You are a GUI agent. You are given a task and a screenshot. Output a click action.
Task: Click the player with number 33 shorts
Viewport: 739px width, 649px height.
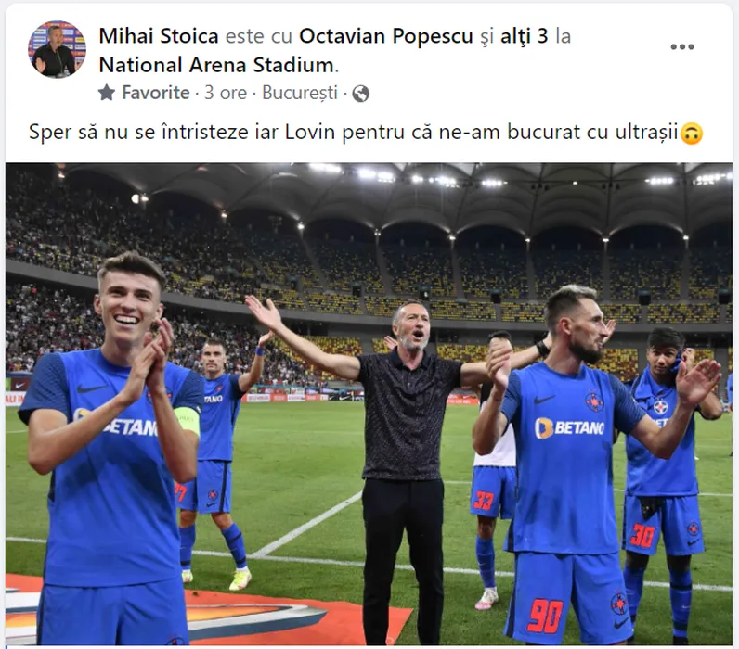pyautogui.click(x=492, y=471)
